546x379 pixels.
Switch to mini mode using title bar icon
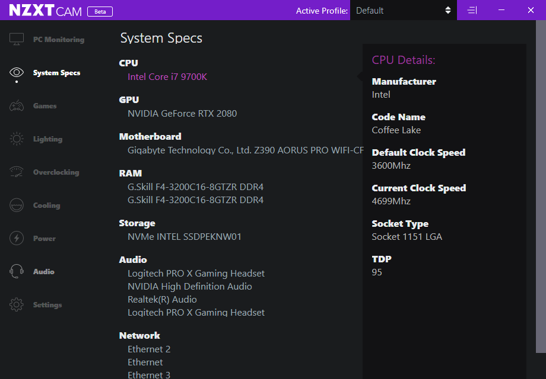coord(472,11)
